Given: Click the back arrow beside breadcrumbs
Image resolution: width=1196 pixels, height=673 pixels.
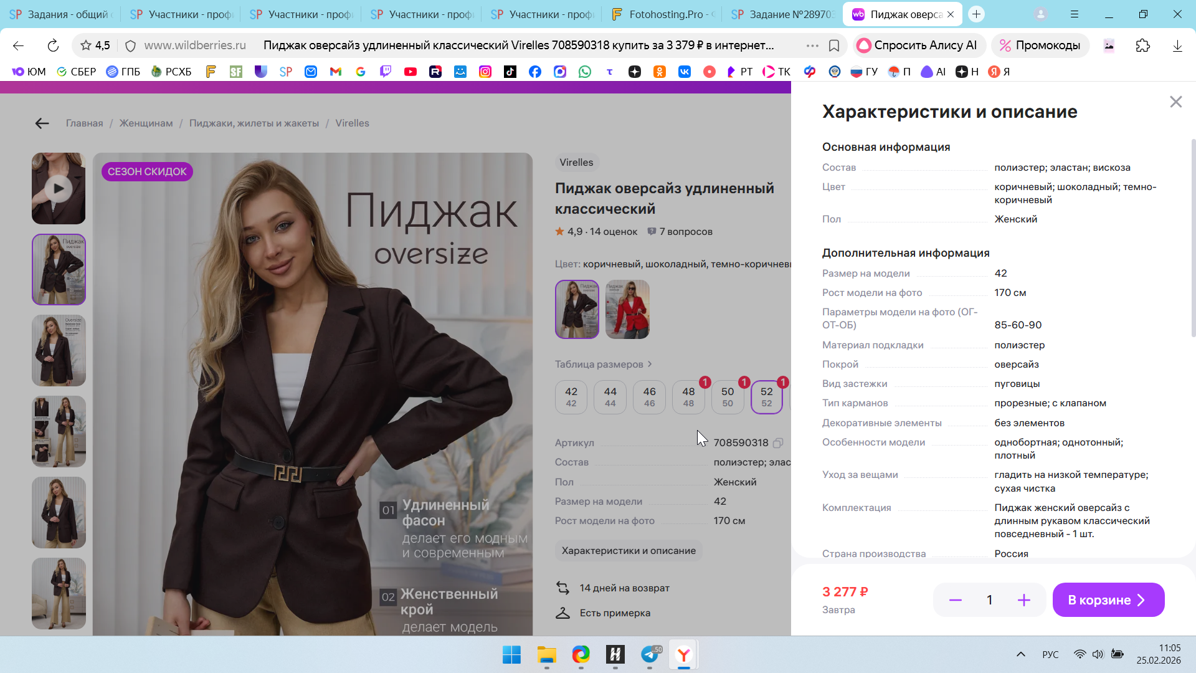Looking at the screenshot, I should coord(42,123).
